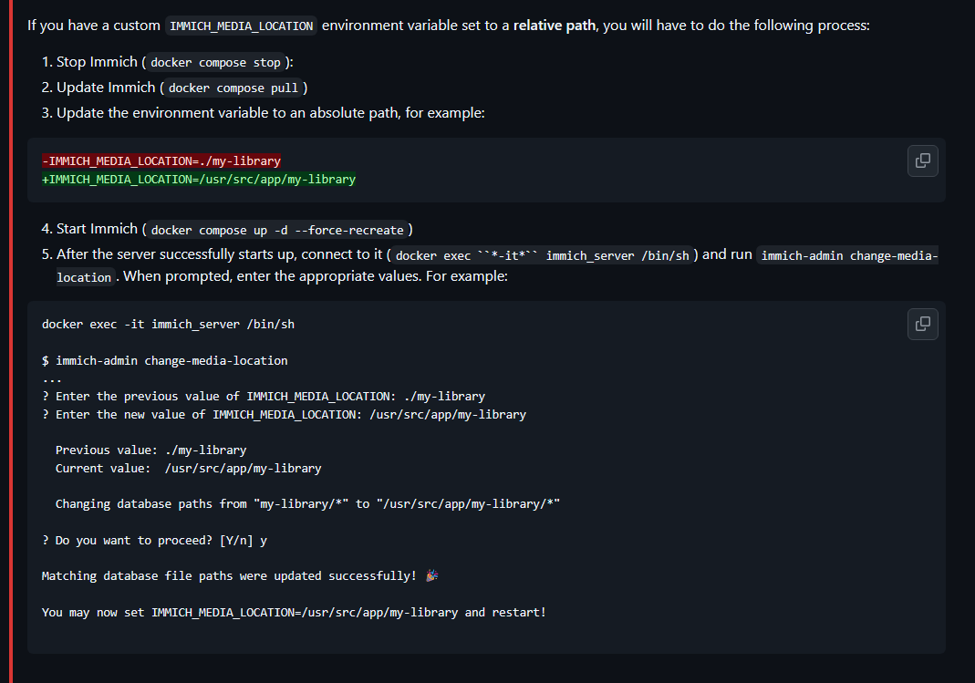Viewport: 975px width, 683px height.
Task: Click the 'Changing database paths from' line
Action: point(307,504)
